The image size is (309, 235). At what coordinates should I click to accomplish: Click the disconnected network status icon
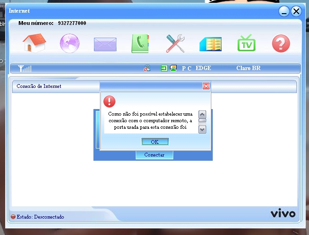pyautogui.click(x=147, y=68)
